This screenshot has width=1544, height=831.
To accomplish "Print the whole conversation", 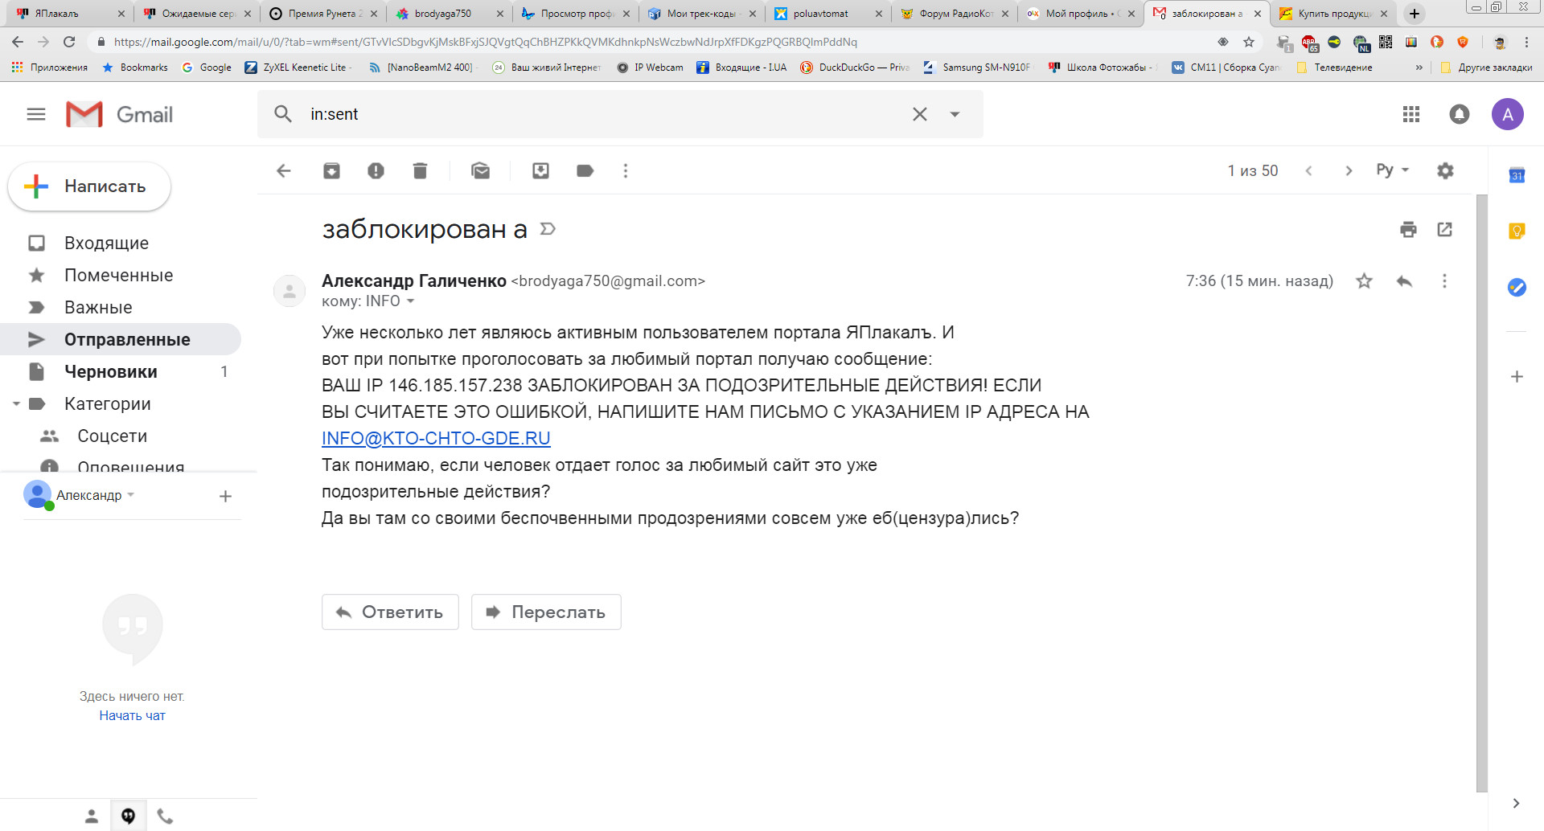I will [x=1408, y=230].
